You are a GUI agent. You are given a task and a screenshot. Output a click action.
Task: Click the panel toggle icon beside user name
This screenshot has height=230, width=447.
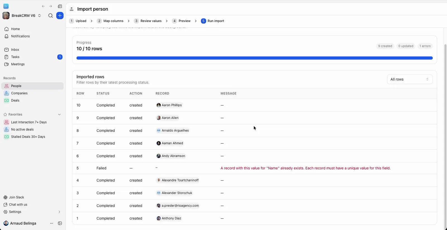tap(60, 223)
